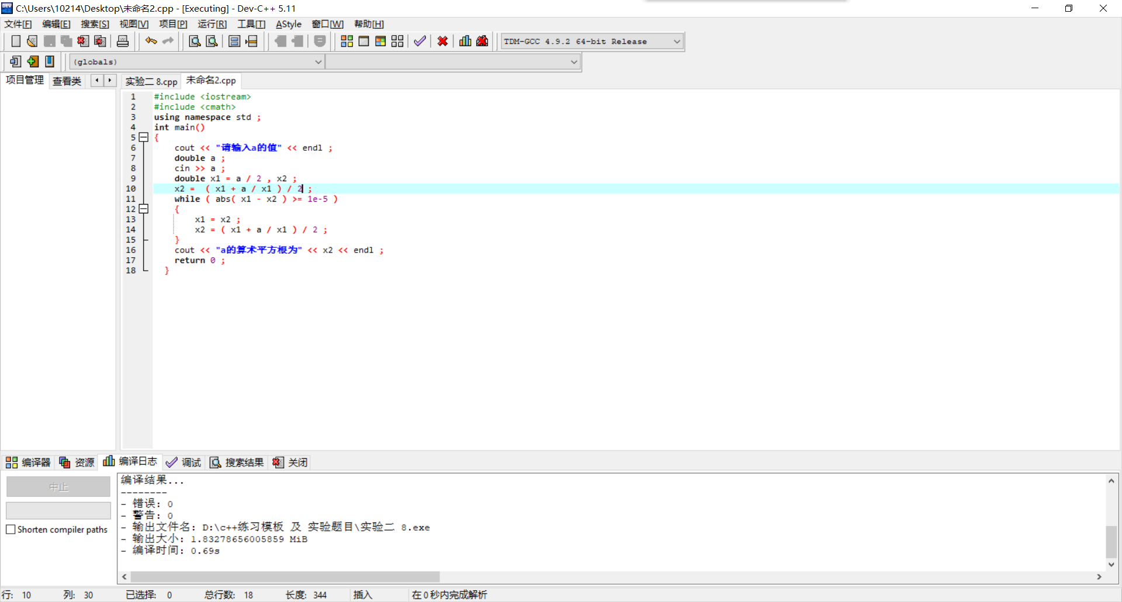Click the right tab scroll arrow beside 查看类
The width and height of the screenshot is (1122, 602).
click(x=110, y=80)
